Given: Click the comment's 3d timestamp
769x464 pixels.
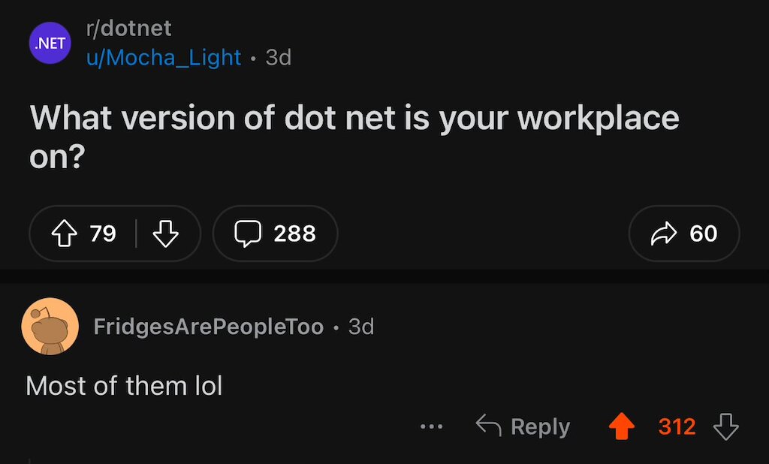Looking at the screenshot, I should [x=361, y=327].
